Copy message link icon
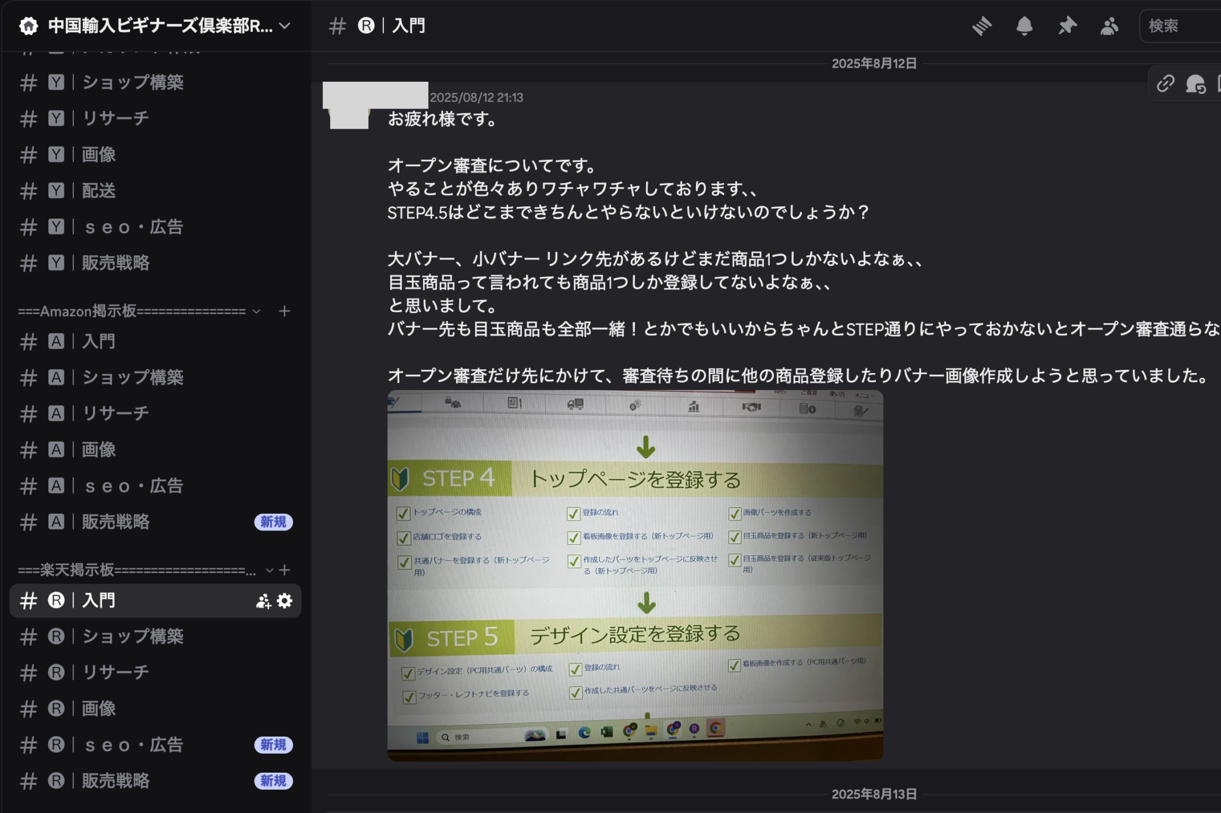The width and height of the screenshot is (1221, 813). pyautogui.click(x=1165, y=84)
